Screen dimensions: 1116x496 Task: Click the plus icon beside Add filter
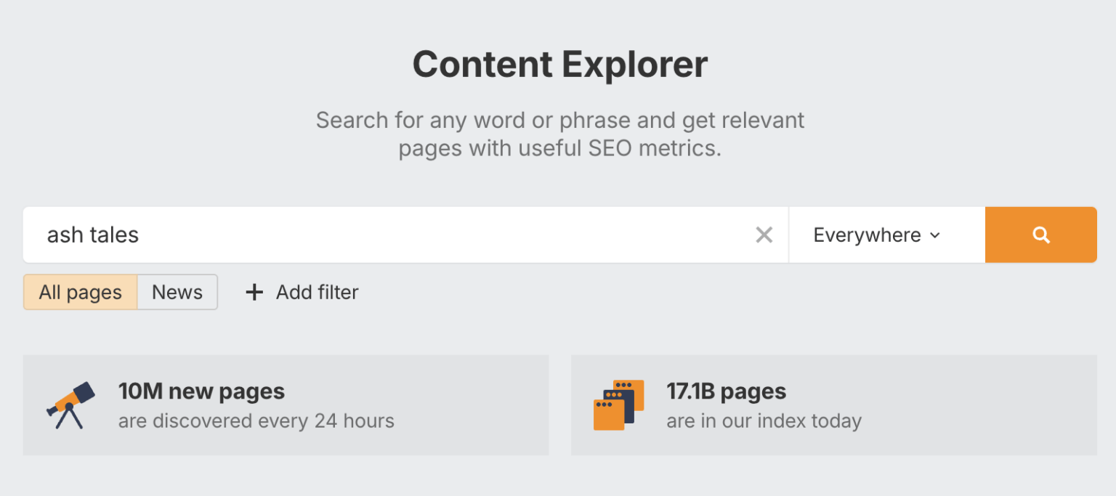(x=254, y=293)
